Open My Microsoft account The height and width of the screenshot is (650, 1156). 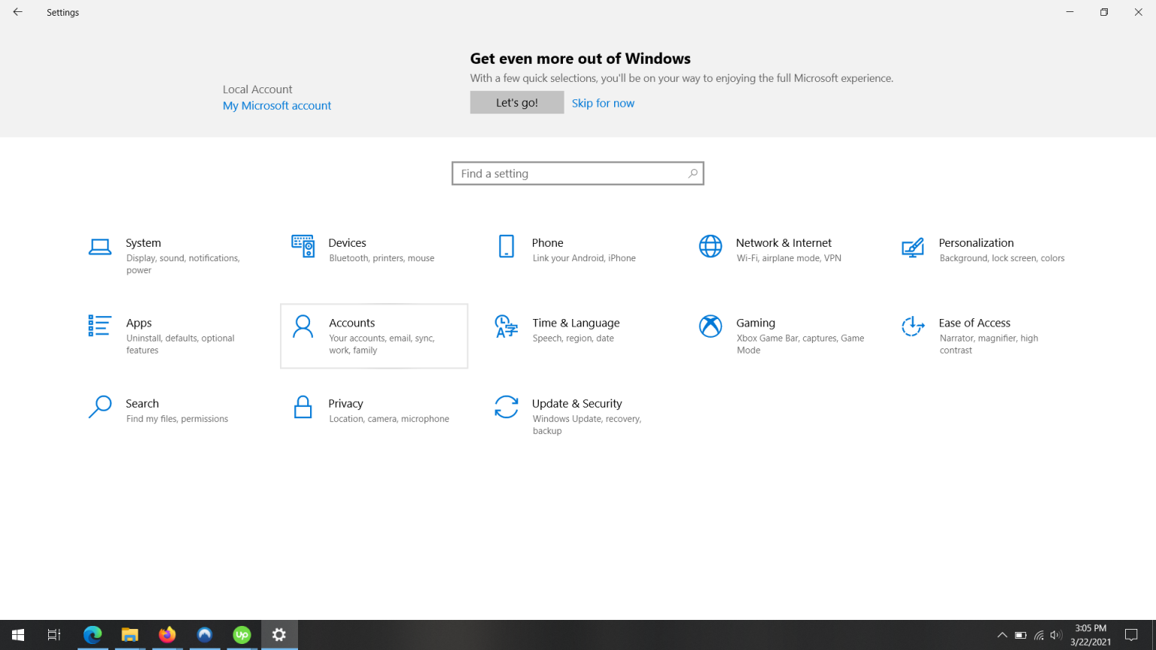click(277, 105)
